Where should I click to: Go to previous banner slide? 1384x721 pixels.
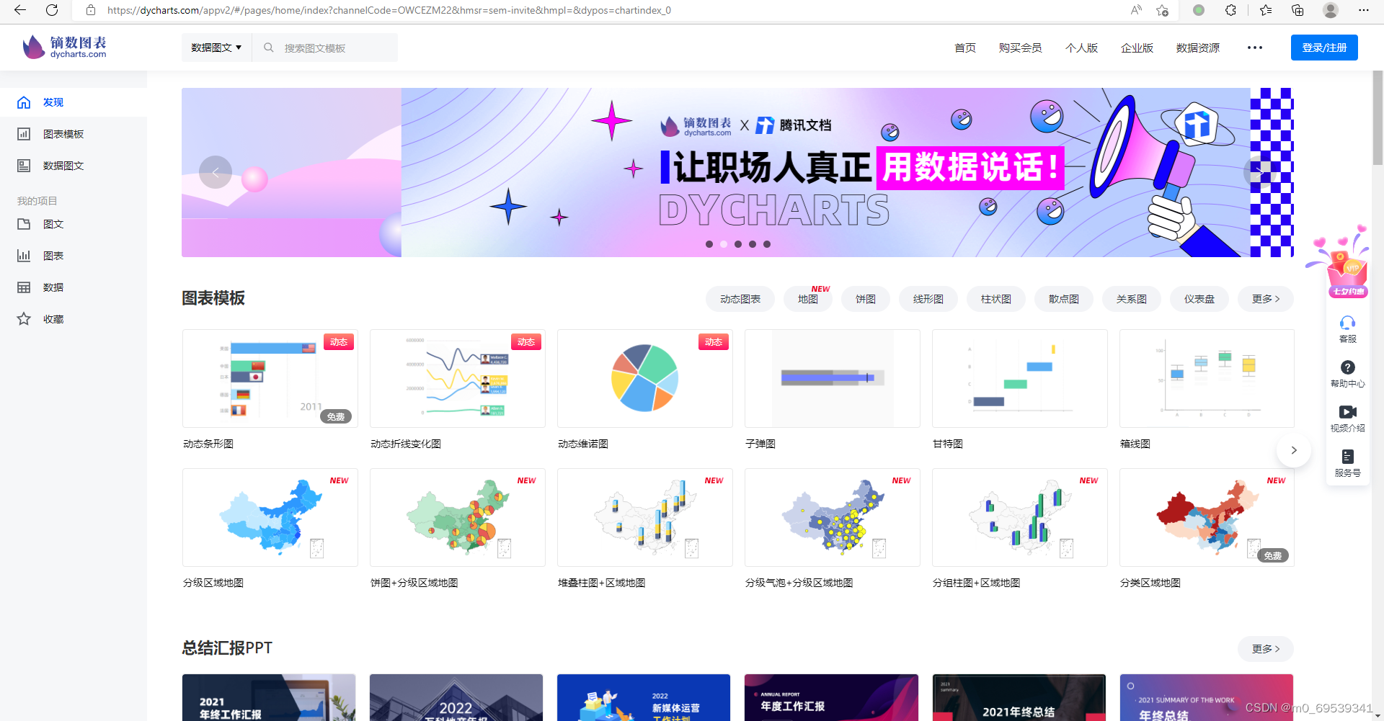click(216, 172)
